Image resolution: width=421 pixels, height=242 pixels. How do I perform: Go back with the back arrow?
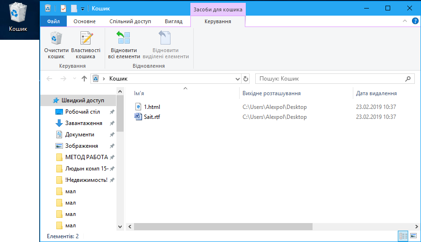pyautogui.click(x=49, y=79)
